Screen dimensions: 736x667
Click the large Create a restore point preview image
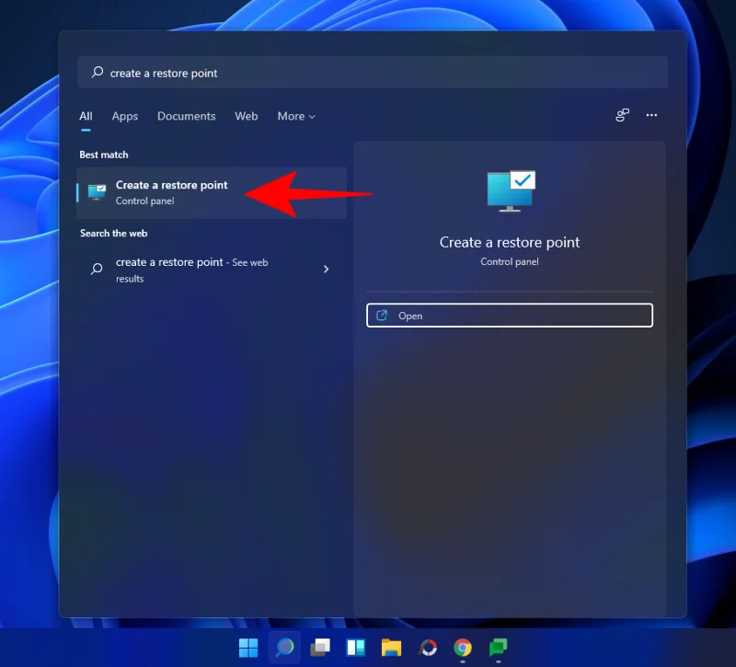509,190
